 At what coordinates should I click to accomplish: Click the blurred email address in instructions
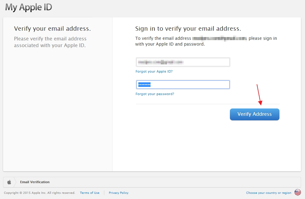[220, 38]
